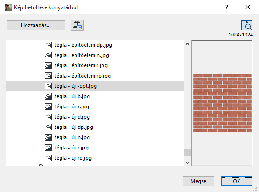Open the Library Manager icon button
This screenshot has height=192, width=259.
click(77, 25)
